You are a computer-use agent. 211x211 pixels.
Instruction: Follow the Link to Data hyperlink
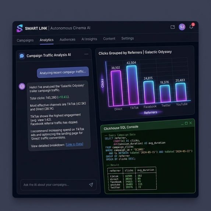pos(74,144)
